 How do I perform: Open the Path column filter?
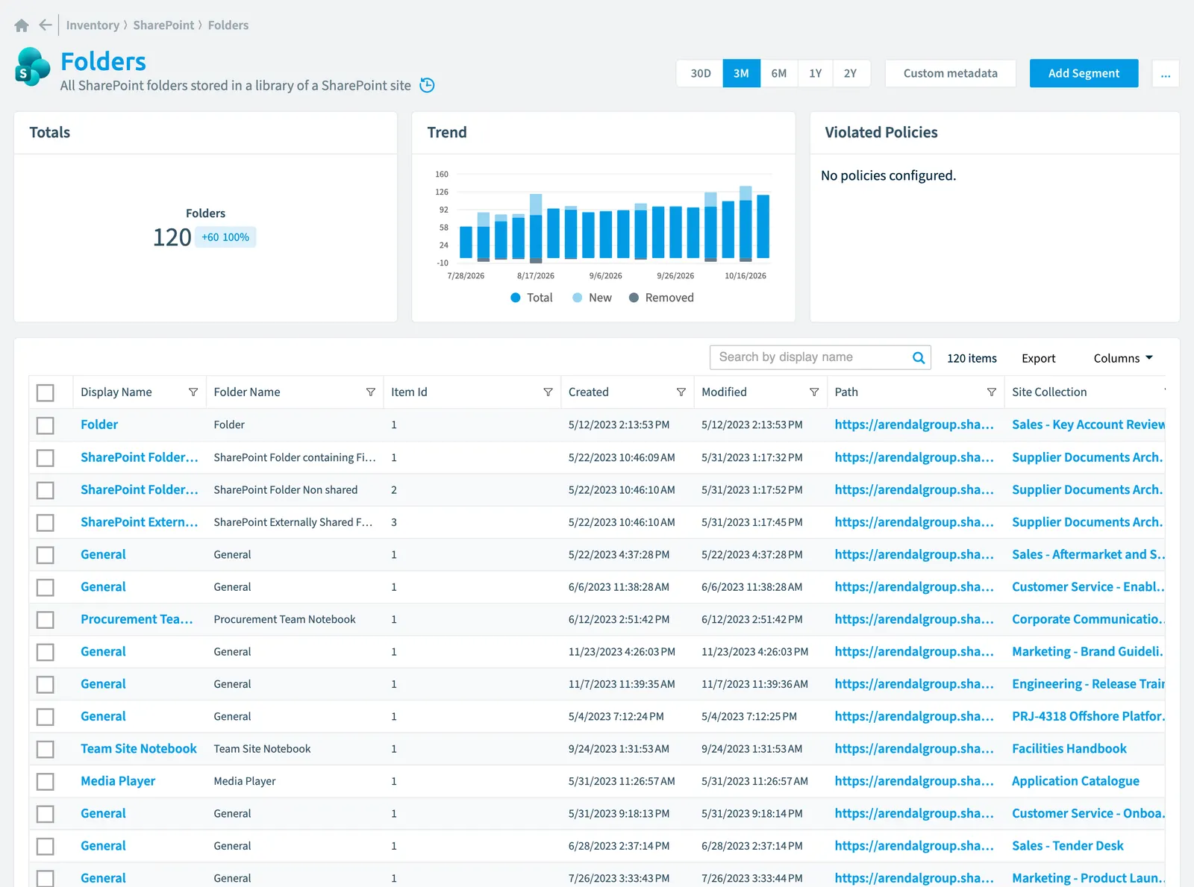click(992, 392)
